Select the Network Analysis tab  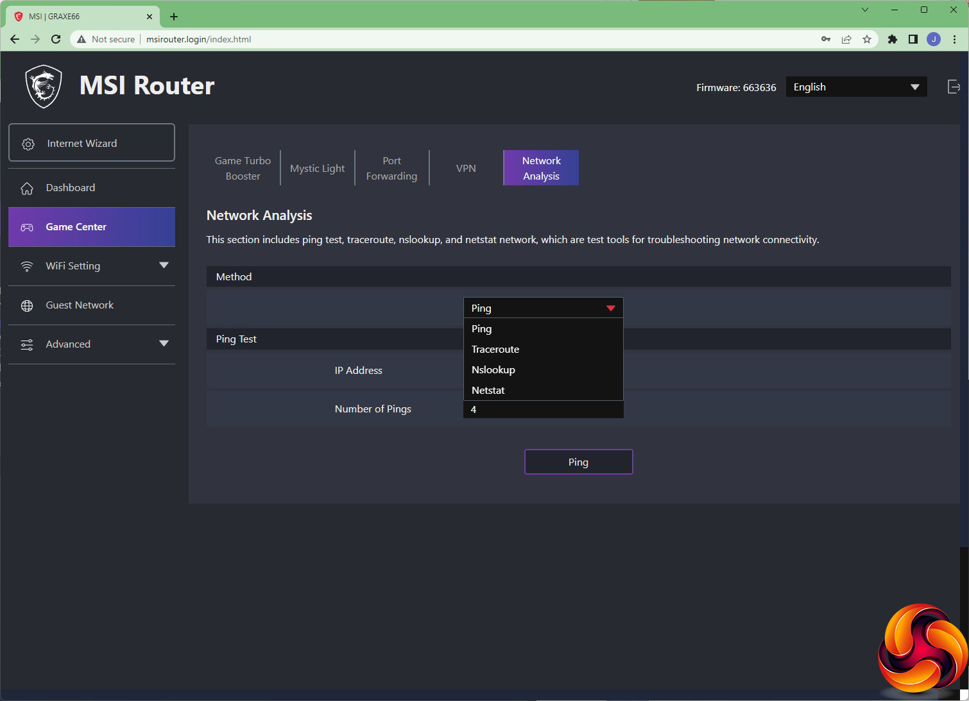541,168
